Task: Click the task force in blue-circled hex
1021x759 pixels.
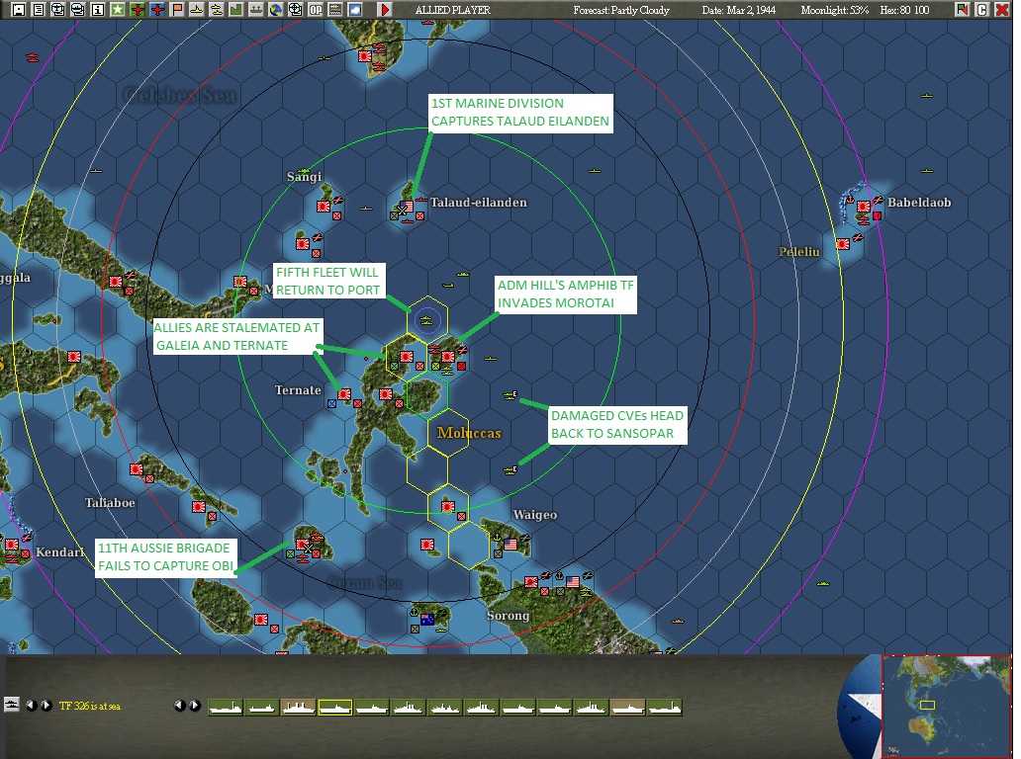Action: tap(427, 320)
